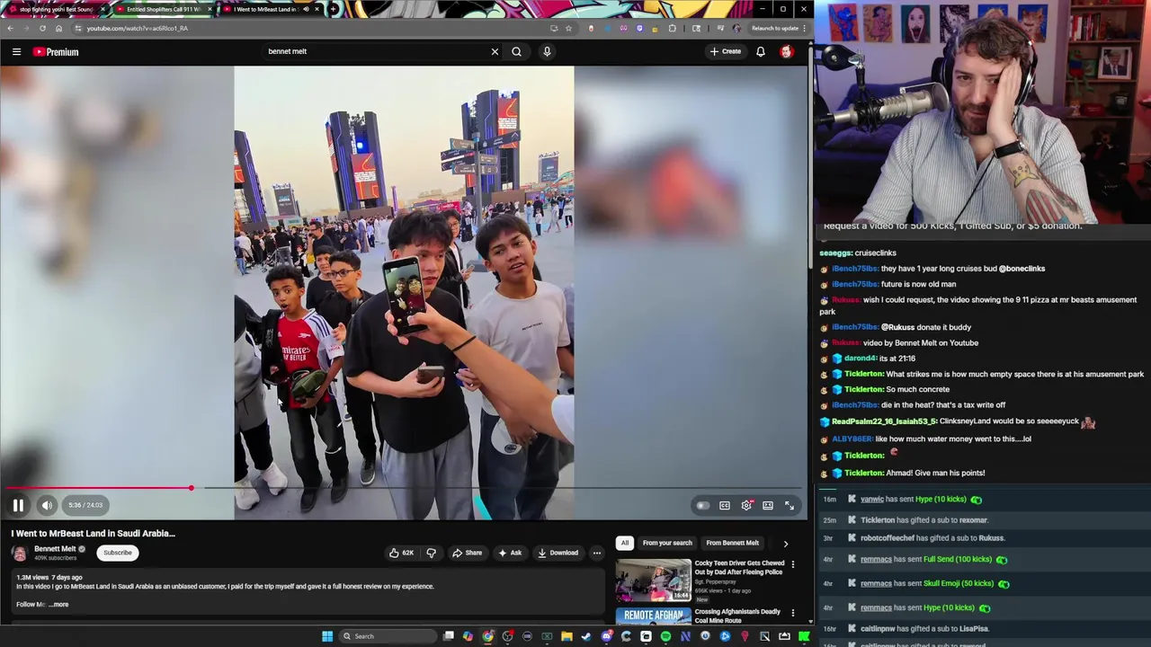Dislike the video

431,553
